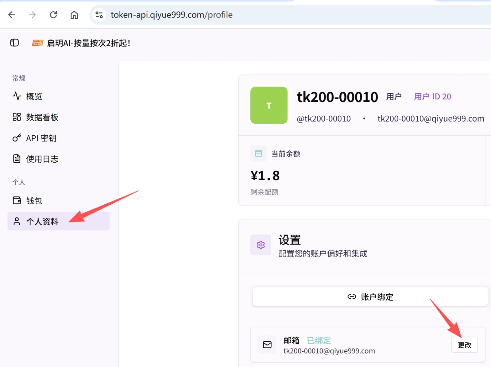491x367 pixels.
Task: Click the 用户 role badge
Action: 394,97
